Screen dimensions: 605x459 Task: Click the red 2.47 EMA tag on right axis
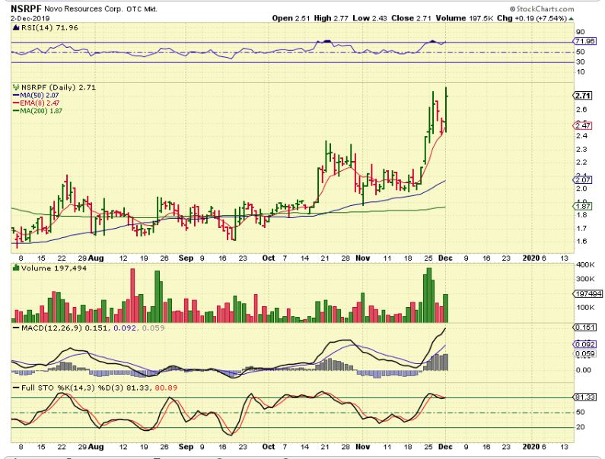(583, 125)
